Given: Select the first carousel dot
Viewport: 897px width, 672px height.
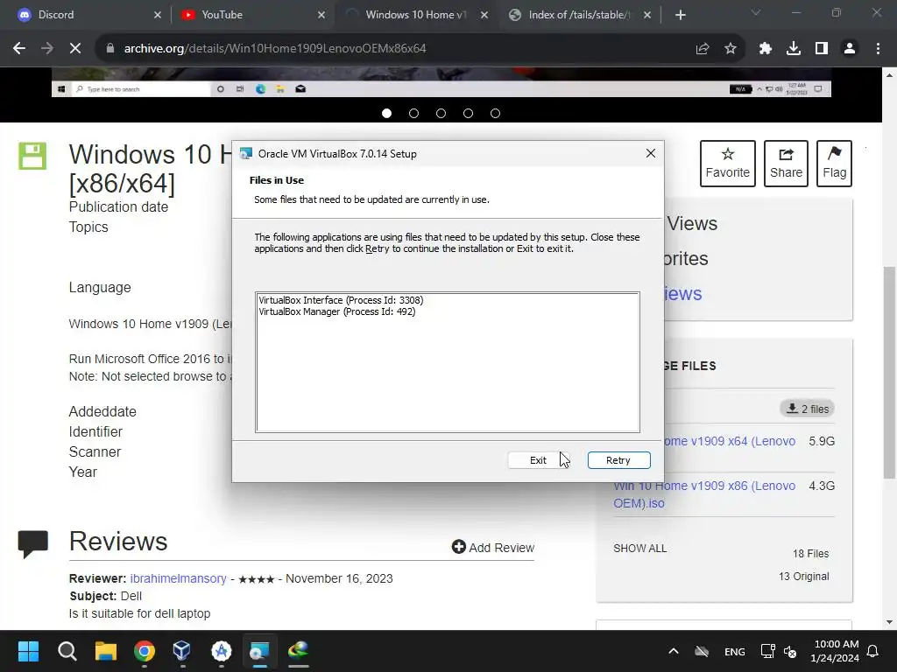Looking at the screenshot, I should point(386,113).
